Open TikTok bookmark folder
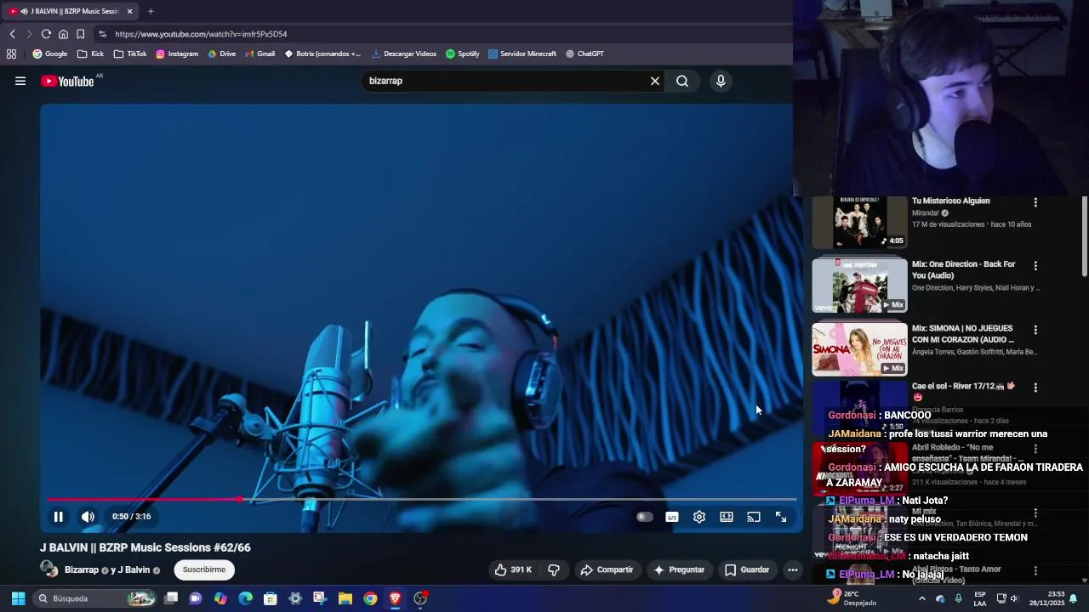Image resolution: width=1089 pixels, height=612 pixels. pyautogui.click(x=130, y=54)
